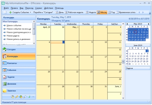Image resolution: width=152 pixels, height=105 pixels.
Task: Select the May 24 cell in month grid
Action: [x=100, y=78]
